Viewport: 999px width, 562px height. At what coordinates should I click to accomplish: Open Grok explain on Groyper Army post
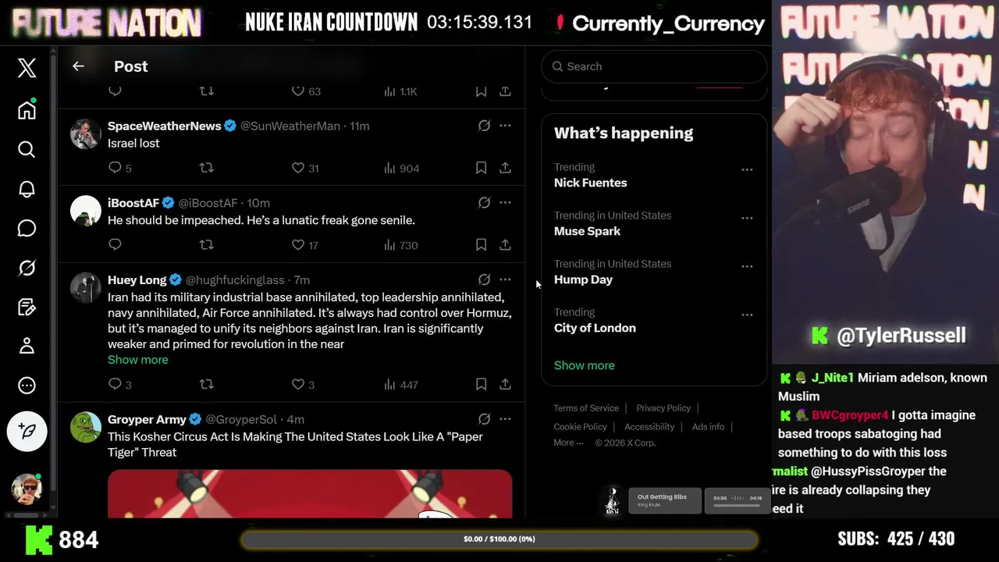coord(484,419)
